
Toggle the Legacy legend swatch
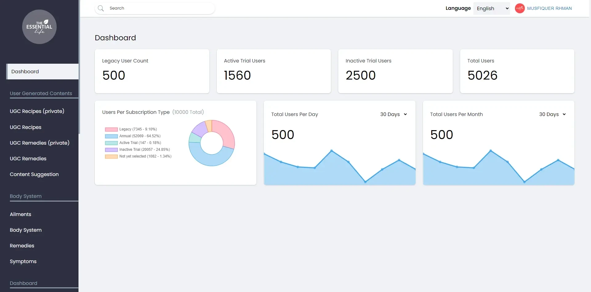point(111,130)
